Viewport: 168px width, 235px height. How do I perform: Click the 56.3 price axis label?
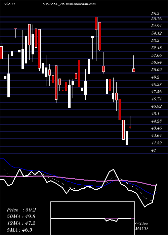pos(155,14)
